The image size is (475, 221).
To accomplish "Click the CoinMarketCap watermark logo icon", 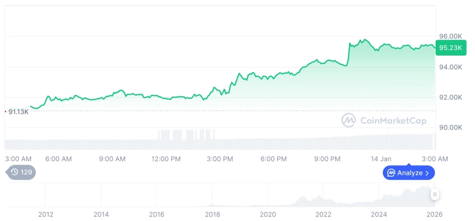I will coord(349,120).
